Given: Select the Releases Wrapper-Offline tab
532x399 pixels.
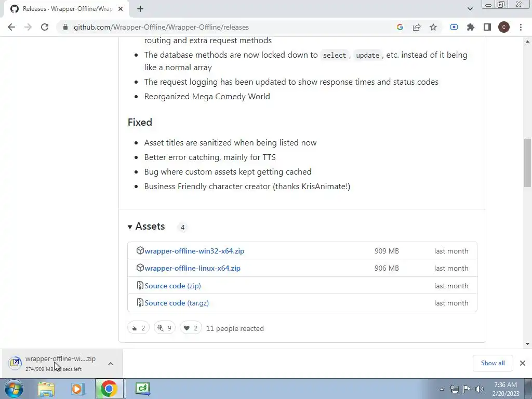Looking at the screenshot, I should (66, 9).
